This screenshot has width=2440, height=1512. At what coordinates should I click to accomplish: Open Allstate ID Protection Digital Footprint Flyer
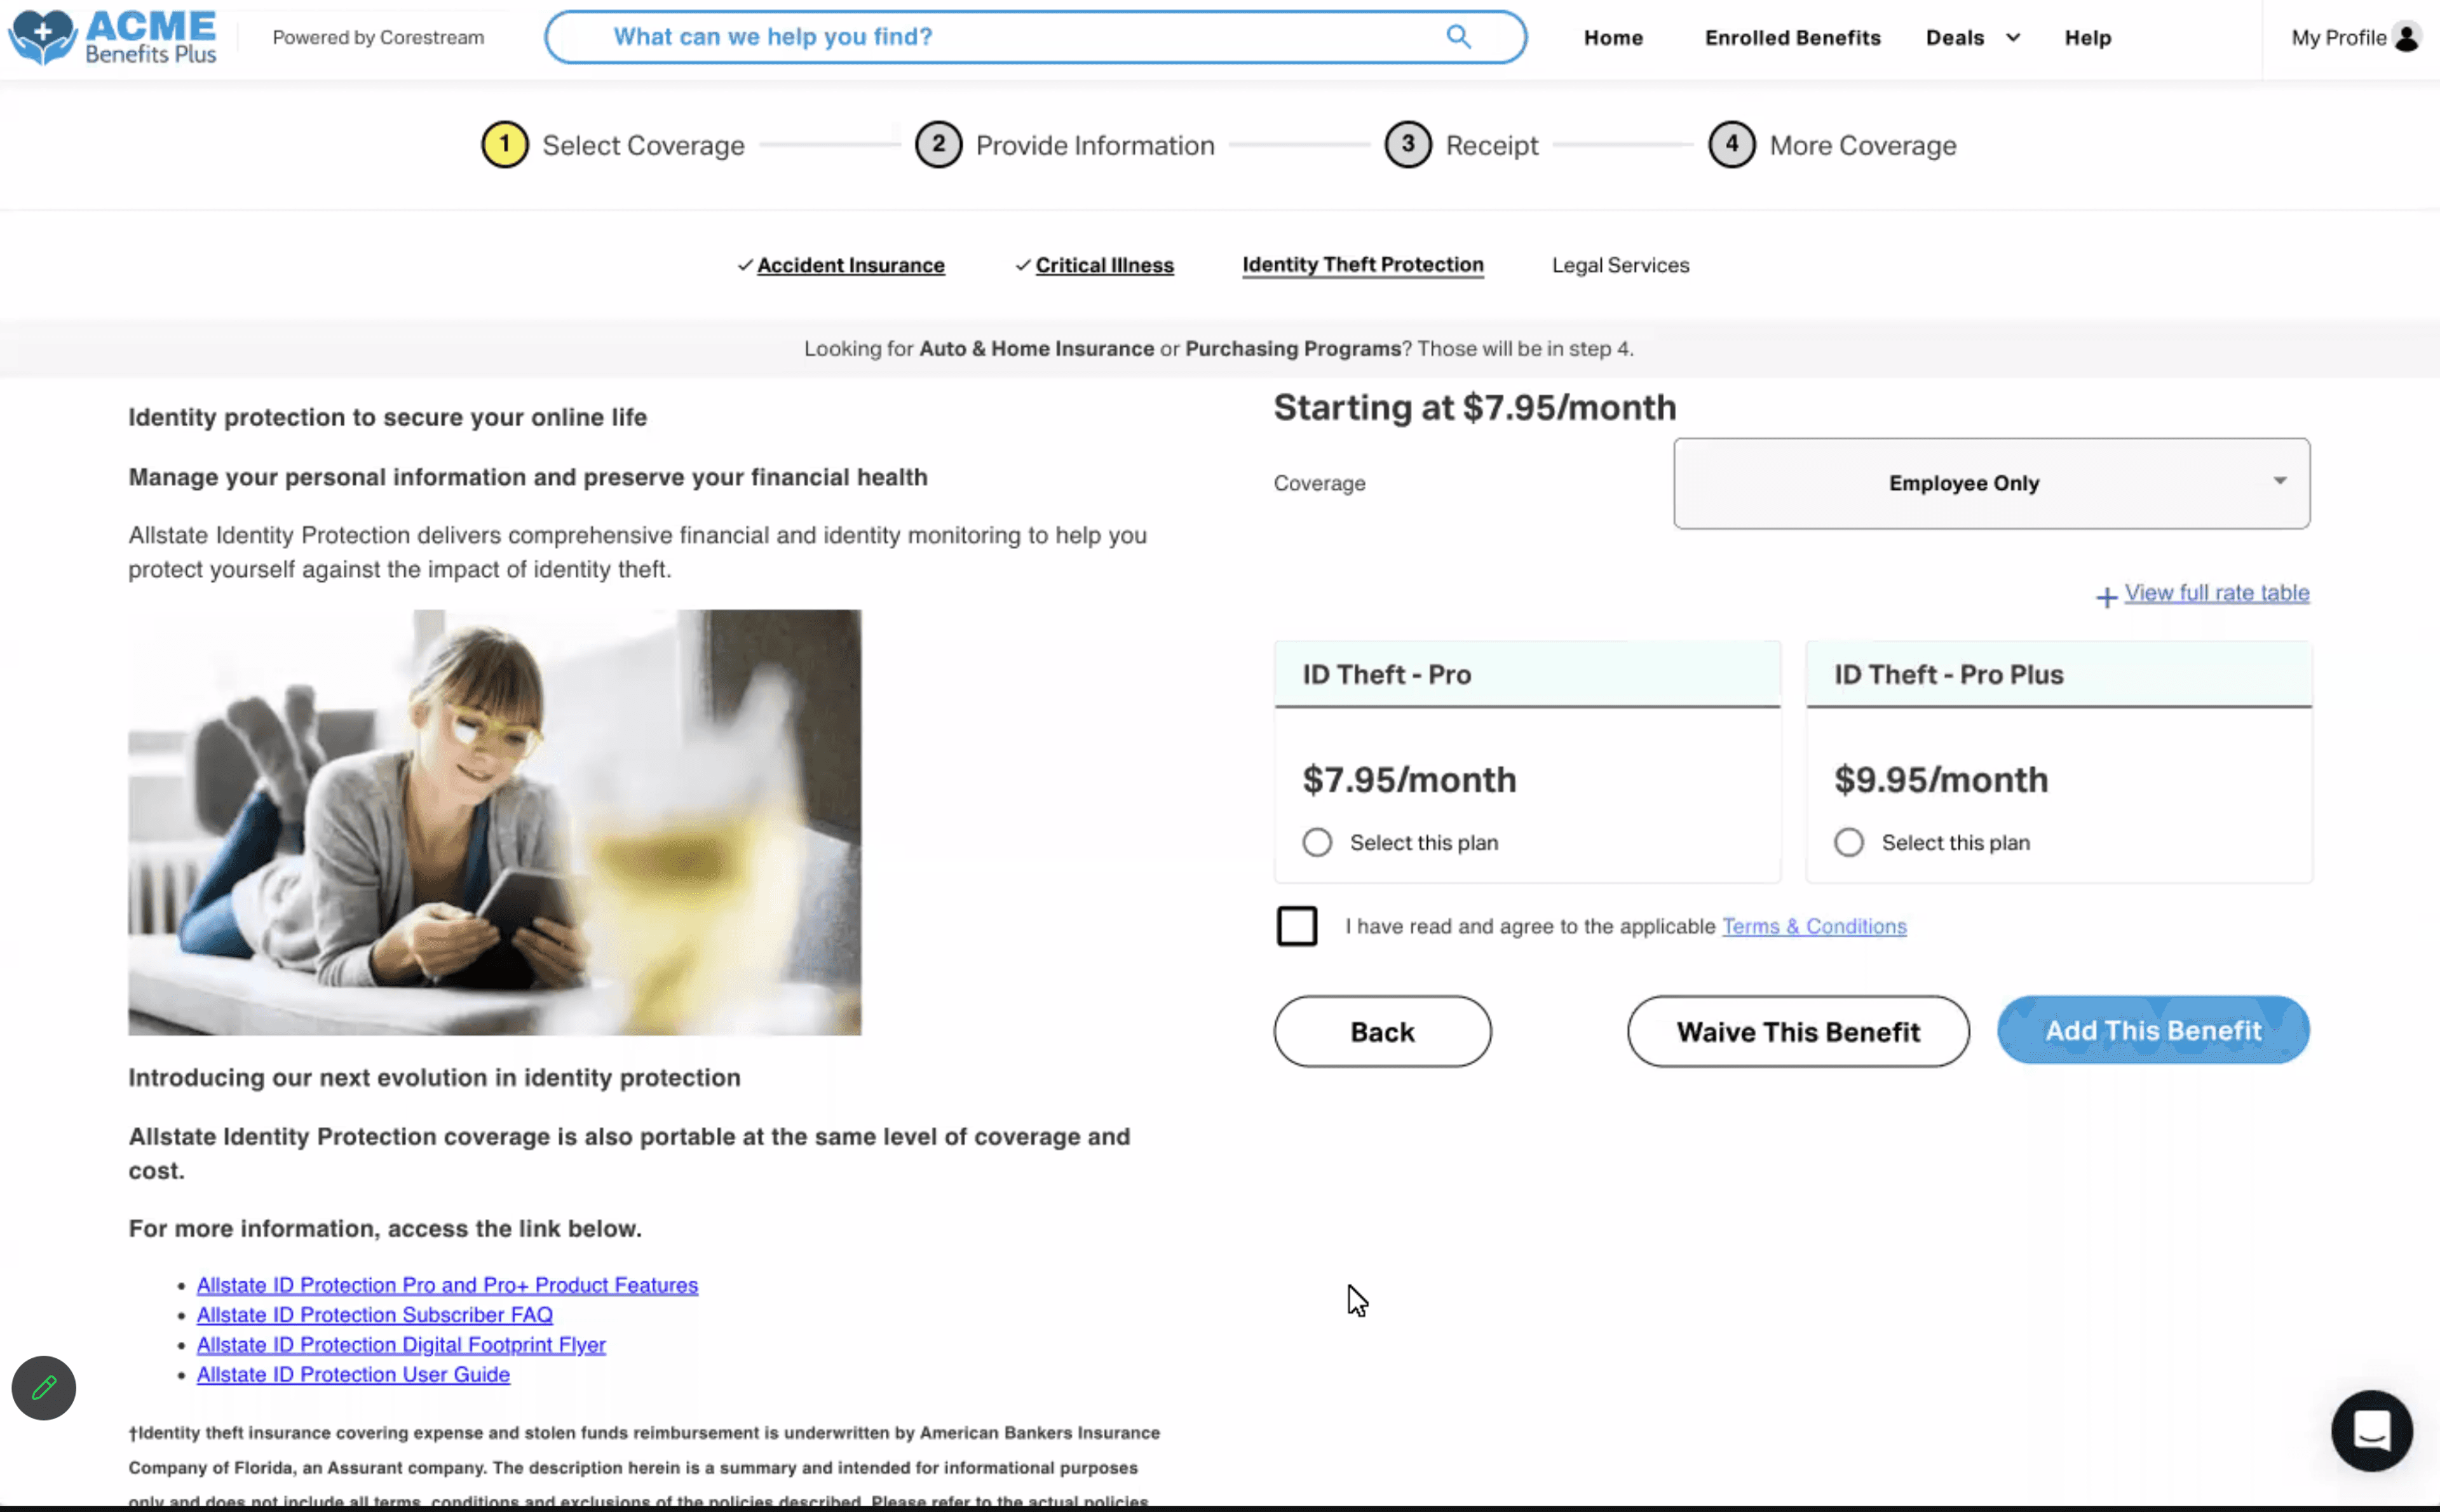(x=401, y=1345)
